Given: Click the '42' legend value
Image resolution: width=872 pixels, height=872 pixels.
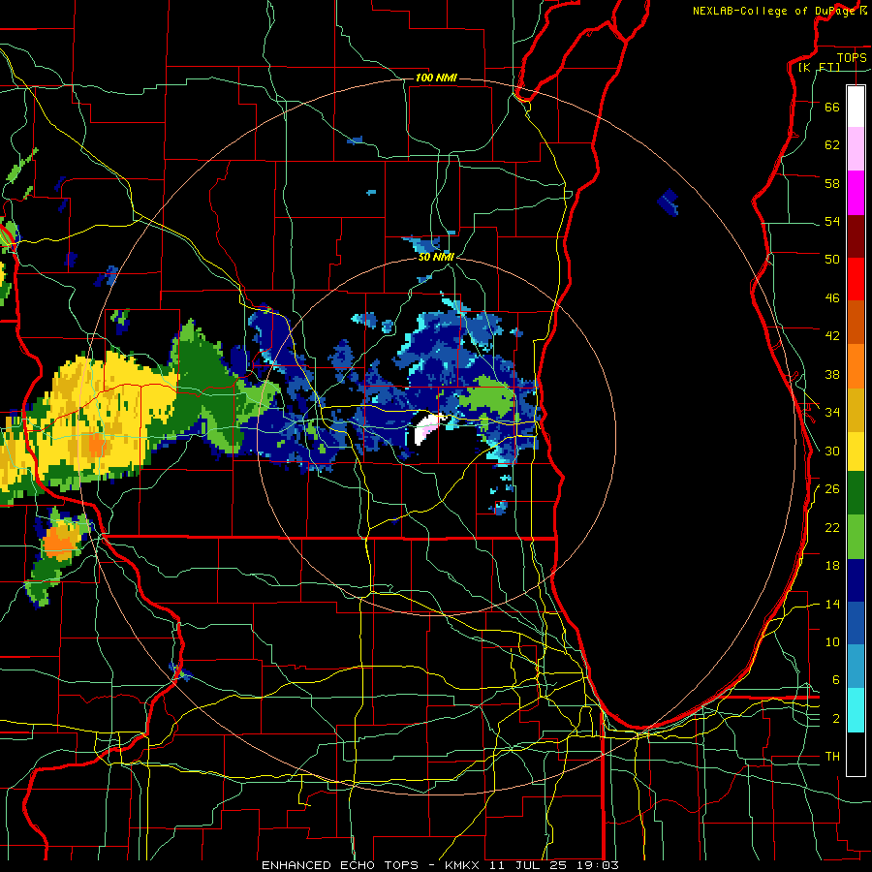Looking at the screenshot, I should point(832,336).
